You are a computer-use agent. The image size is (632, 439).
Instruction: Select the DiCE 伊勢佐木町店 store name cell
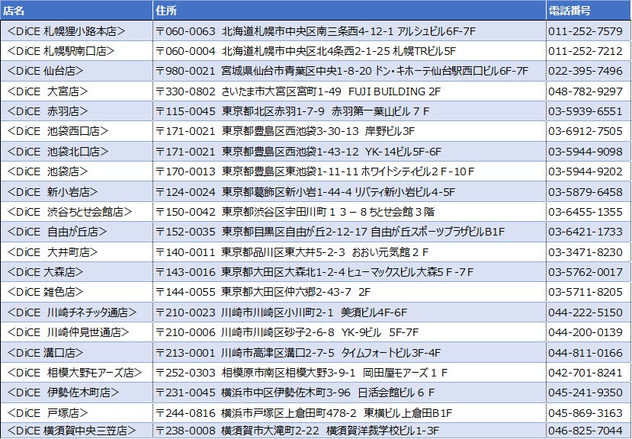click(x=76, y=393)
